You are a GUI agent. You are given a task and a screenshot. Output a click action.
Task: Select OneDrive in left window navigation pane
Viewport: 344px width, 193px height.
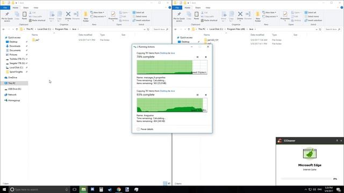point(11,77)
